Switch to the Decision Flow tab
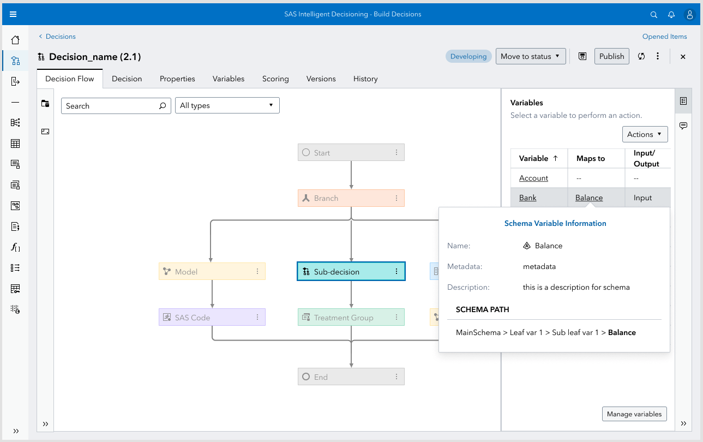The image size is (703, 442). pos(70,79)
